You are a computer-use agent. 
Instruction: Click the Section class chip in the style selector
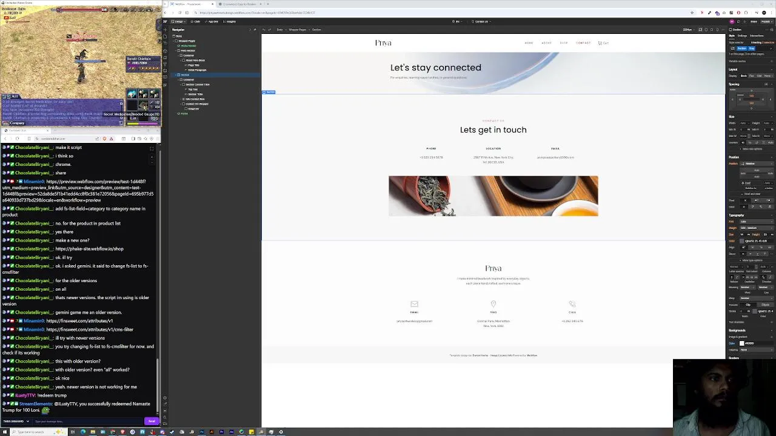[742, 48]
